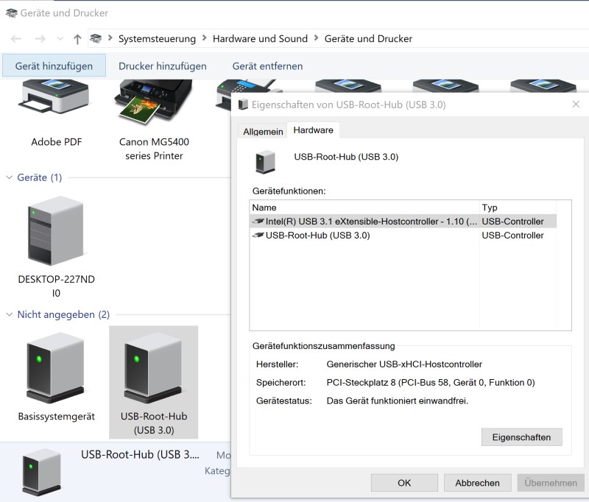Collapse the Nicht angegeben (2) group
Screen dimensions: 589x502
click(10, 314)
